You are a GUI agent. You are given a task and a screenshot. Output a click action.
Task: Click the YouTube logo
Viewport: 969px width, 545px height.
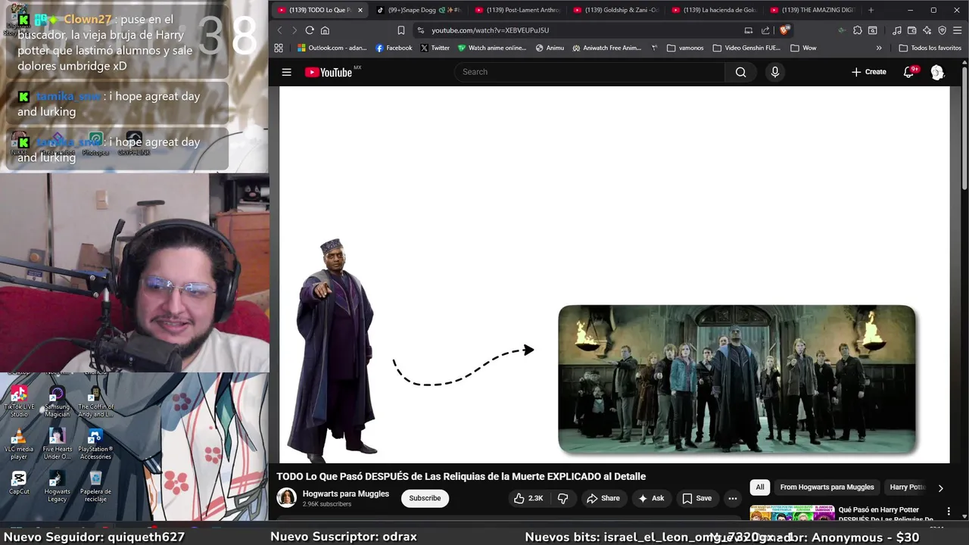coord(329,72)
